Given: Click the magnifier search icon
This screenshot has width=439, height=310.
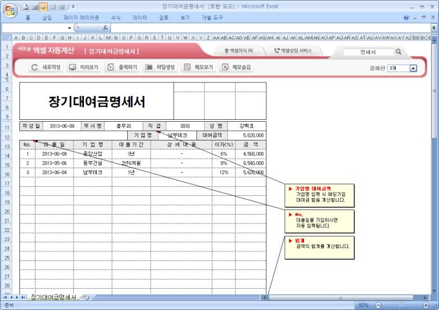Looking at the screenshot, I should tap(398, 52).
